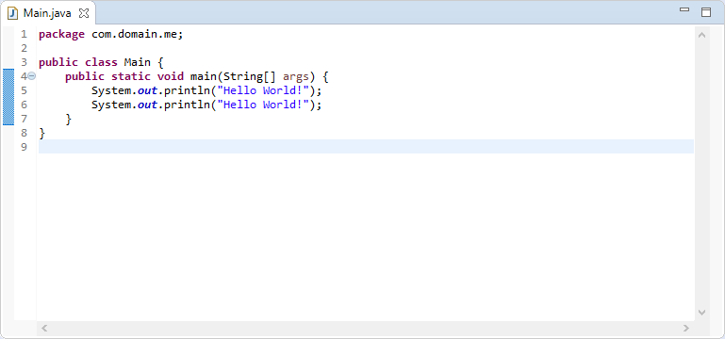Viewport: 725px width, 339px height.
Task: Click the 'package' keyword on line 1
Action: click(x=61, y=35)
